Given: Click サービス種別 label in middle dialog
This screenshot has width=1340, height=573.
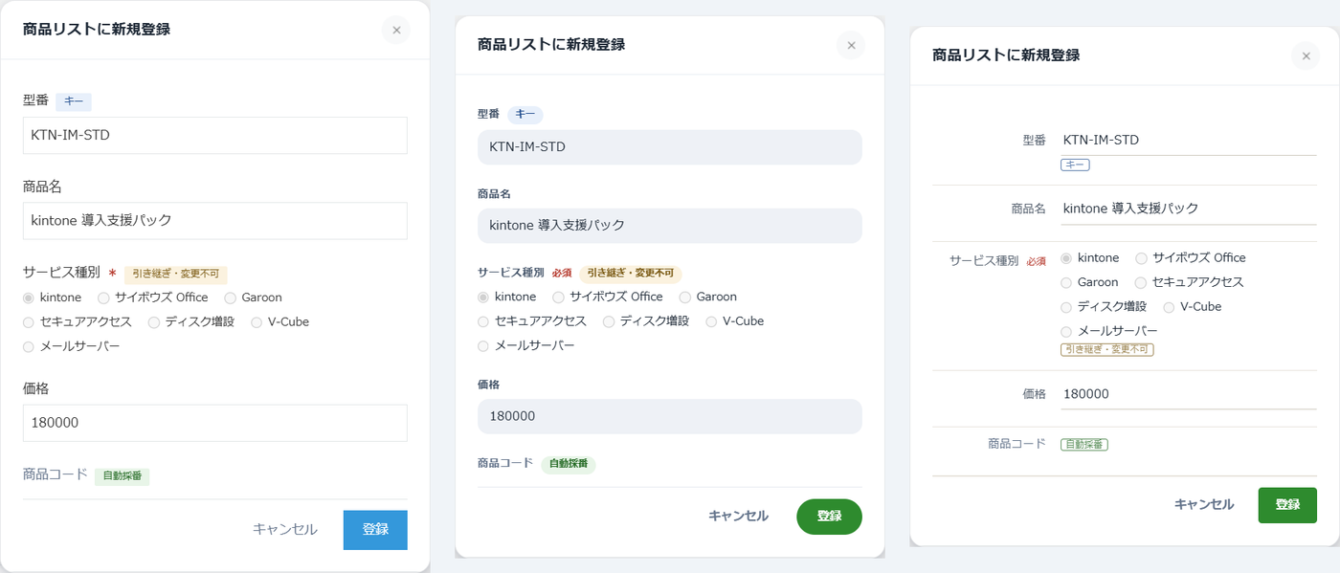Looking at the screenshot, I should coord(511,273).
